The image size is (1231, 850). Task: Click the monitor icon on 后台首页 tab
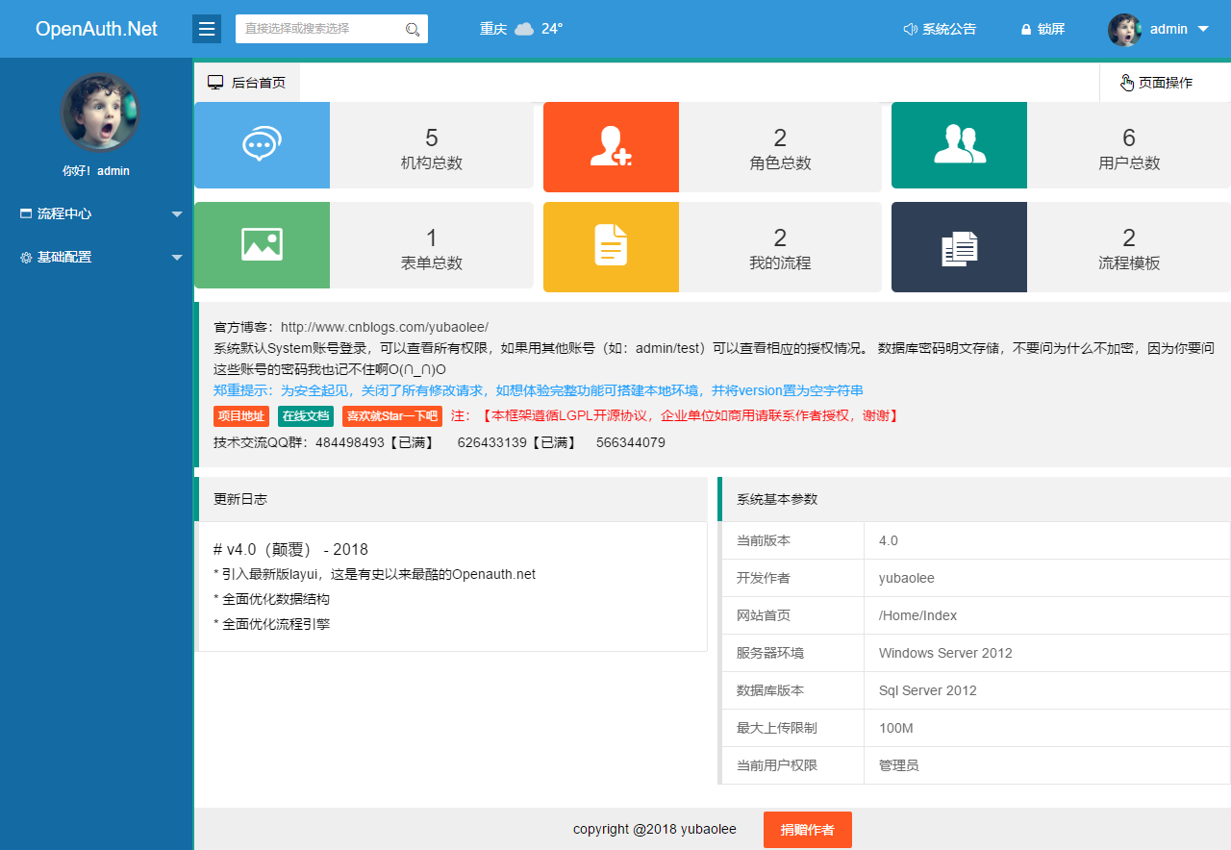click(x=216, y=83)
